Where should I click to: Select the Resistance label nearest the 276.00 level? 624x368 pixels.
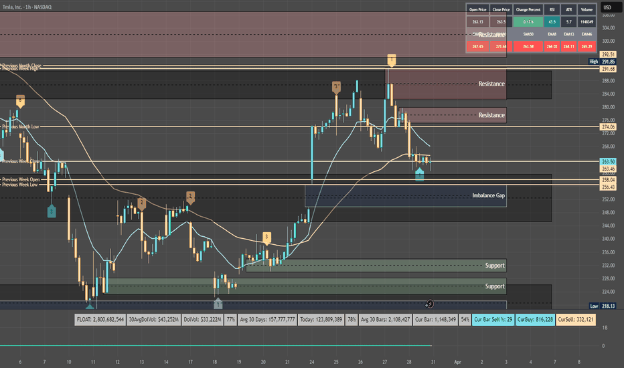pos(491,115)
